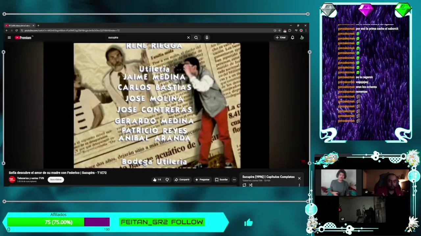Click the Guardar save button
421x236 pixels.
221,180
